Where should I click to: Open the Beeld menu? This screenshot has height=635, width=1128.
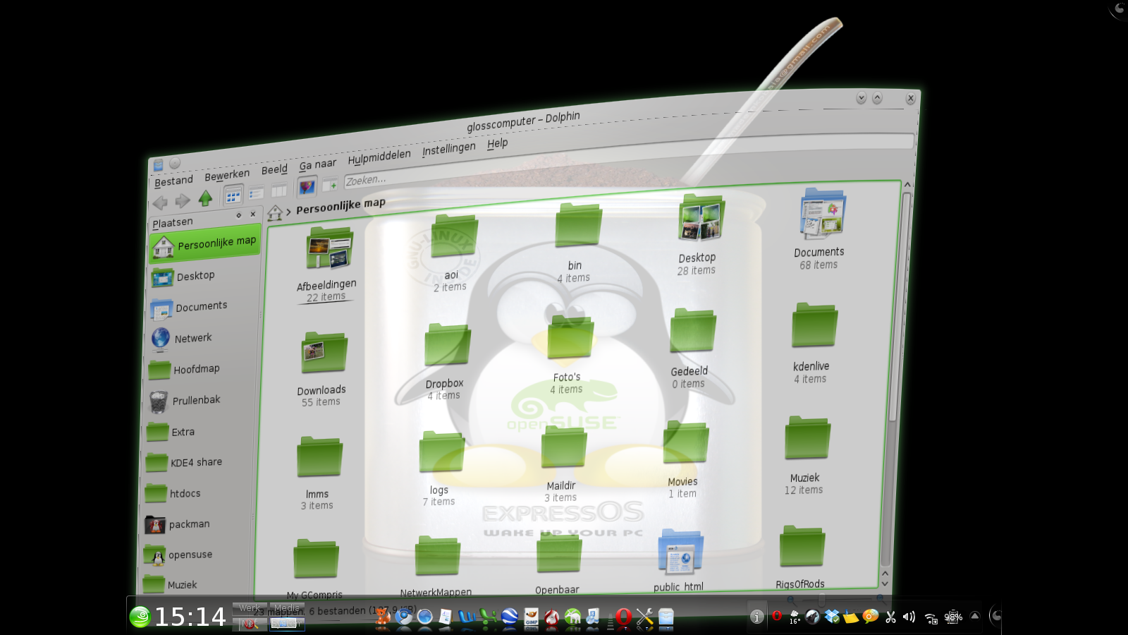pos(274,169)
